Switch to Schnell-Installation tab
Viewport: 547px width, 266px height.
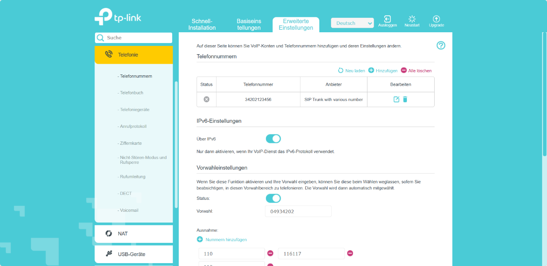(x=202, y=24)
